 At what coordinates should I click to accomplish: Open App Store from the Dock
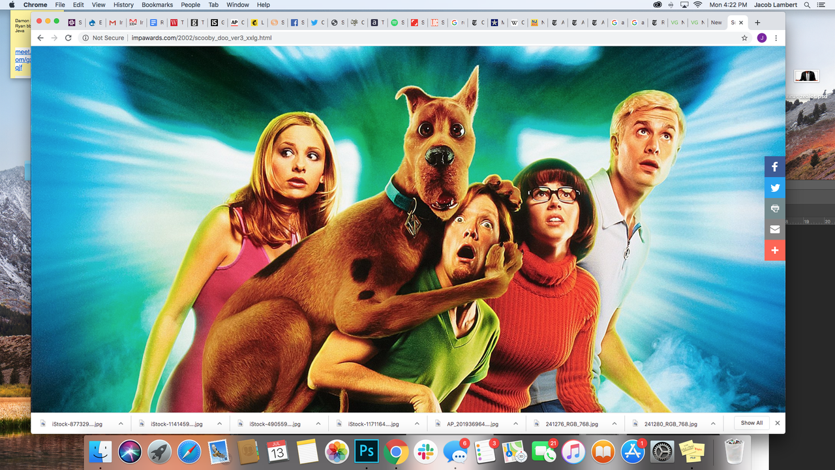coord(633,451)
